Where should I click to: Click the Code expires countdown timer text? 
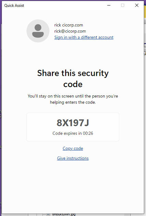pyautogui.click(x=73, y=133)
